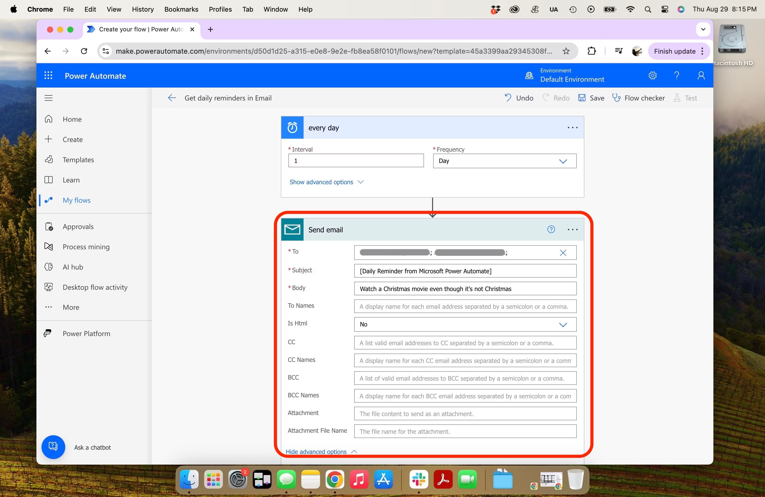Open Finder from the Dock
Image resolution: width=765 pixels, height=497 pixels.
[189, 479]
